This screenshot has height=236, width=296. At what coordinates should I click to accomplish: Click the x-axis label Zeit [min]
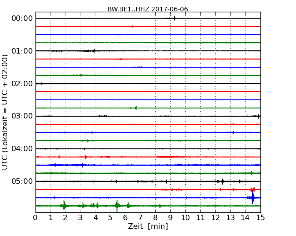(148, 226)
